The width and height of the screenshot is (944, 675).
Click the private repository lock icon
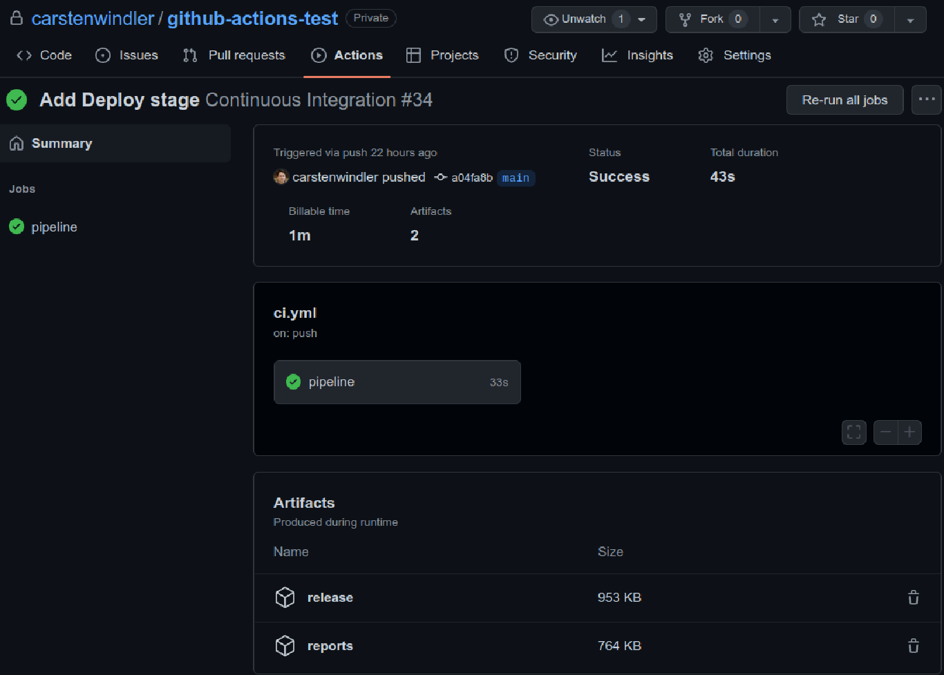[x=16, y=18]
